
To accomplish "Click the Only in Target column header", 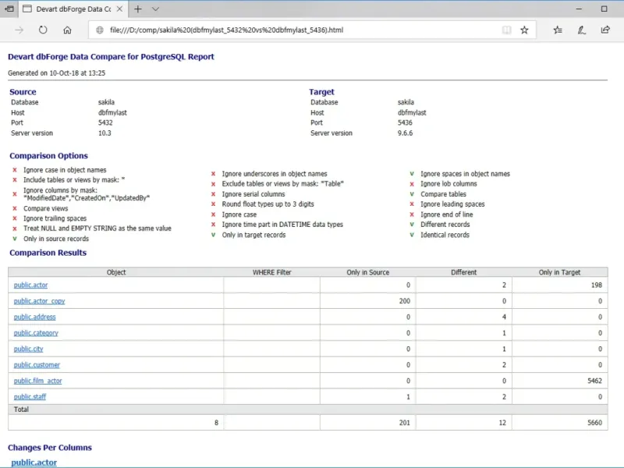I will [x=559, y=272].
